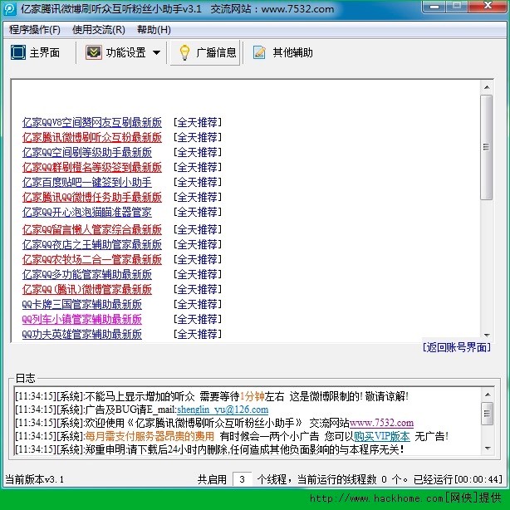The width and height of the screenshot is (510, 510).
Task: Switch to 主界面 toolbar label
Action: tap(45, 52)
